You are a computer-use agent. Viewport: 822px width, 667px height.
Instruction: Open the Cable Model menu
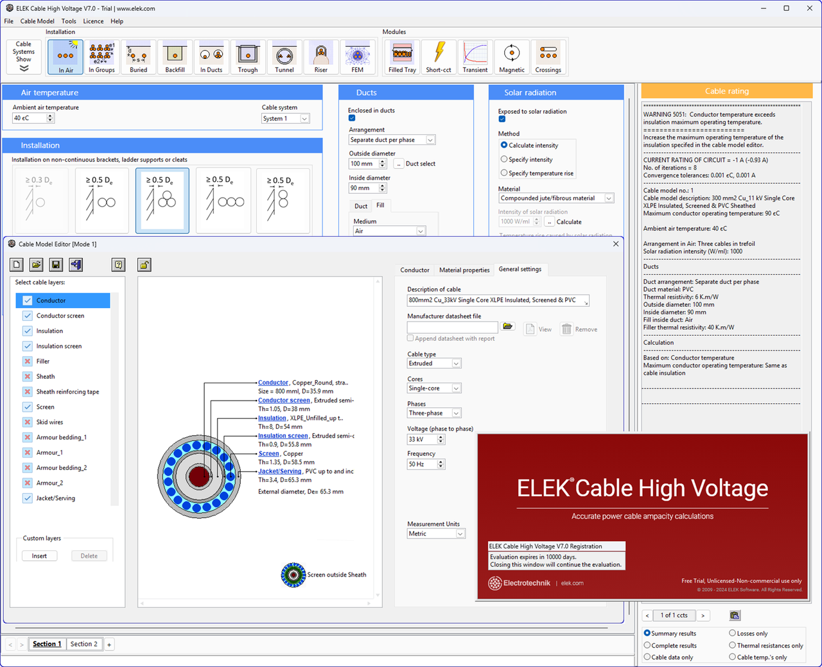37,21
